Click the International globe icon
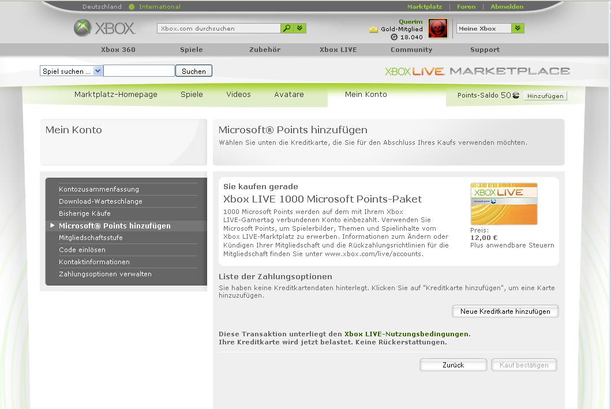This screenshot has height=409, width=611. pos(132,6)
